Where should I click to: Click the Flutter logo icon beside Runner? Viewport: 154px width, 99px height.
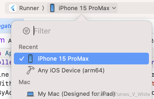(13, 8)
